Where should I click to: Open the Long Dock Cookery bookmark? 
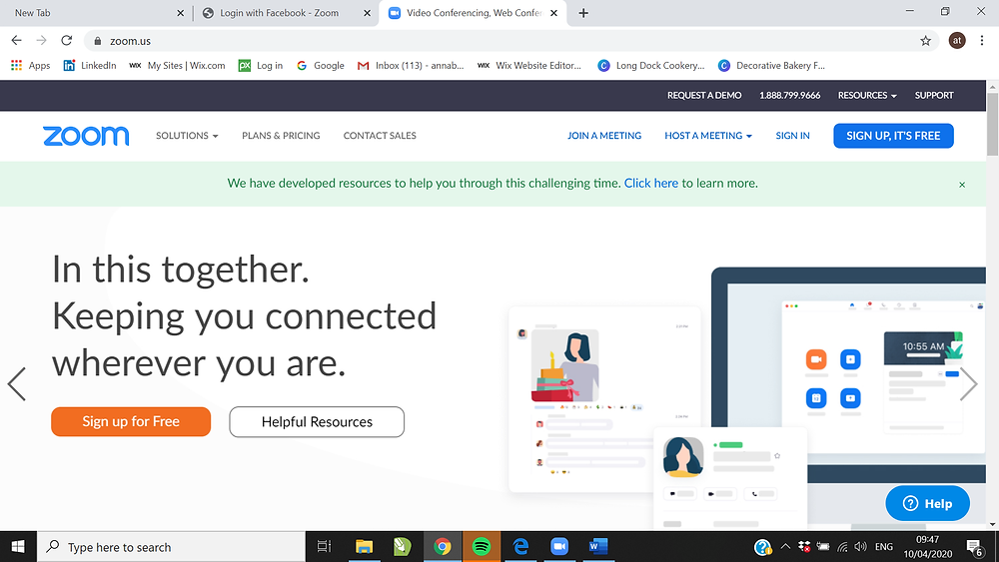(651, 65)
